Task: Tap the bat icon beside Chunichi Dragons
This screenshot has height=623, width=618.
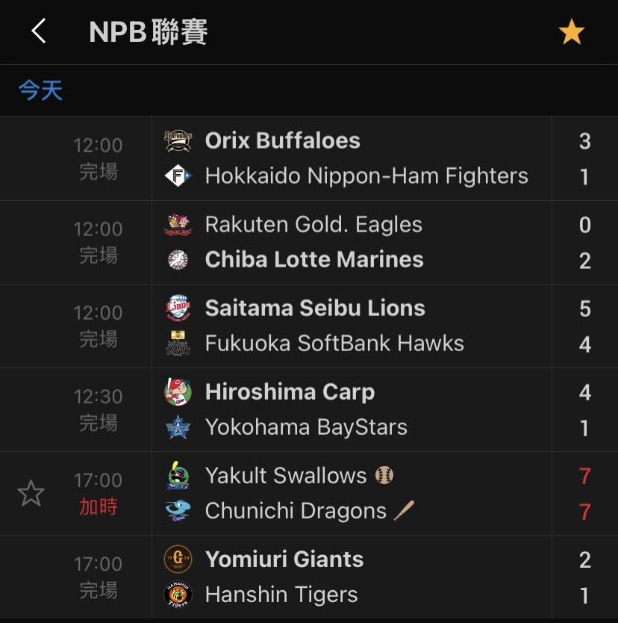Action: pos(404,510)
